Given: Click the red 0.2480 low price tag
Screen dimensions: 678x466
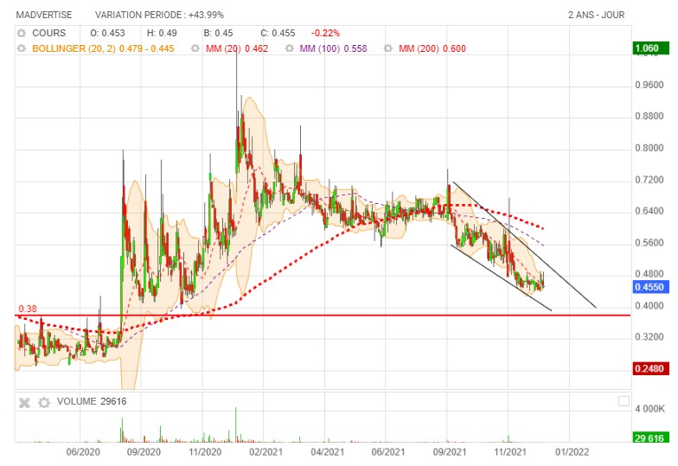Looking at the screenshot, I should click(650, 368).
